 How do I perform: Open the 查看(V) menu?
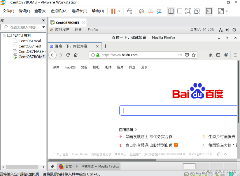click(40, 11)
